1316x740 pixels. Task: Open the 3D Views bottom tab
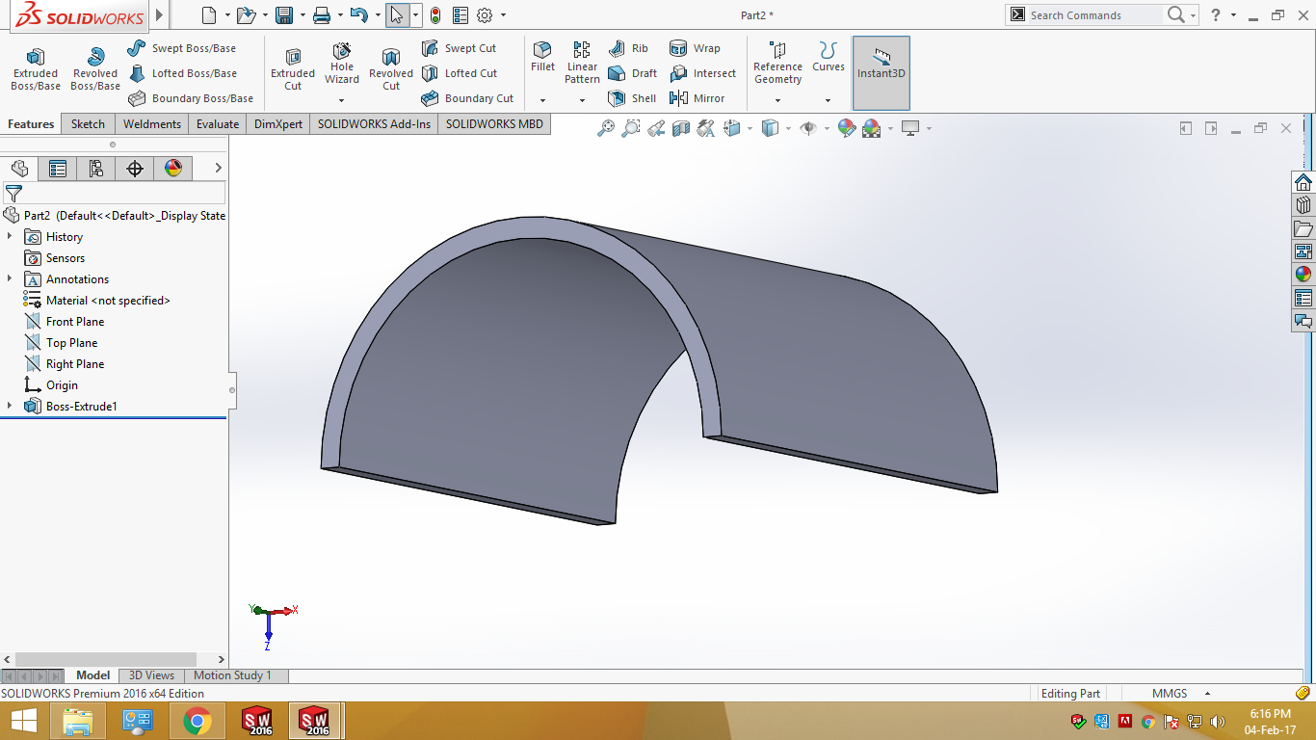(x=152, y=675)
